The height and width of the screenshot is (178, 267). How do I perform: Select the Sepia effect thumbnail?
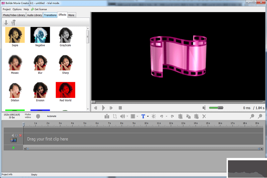tap(15, 35)
